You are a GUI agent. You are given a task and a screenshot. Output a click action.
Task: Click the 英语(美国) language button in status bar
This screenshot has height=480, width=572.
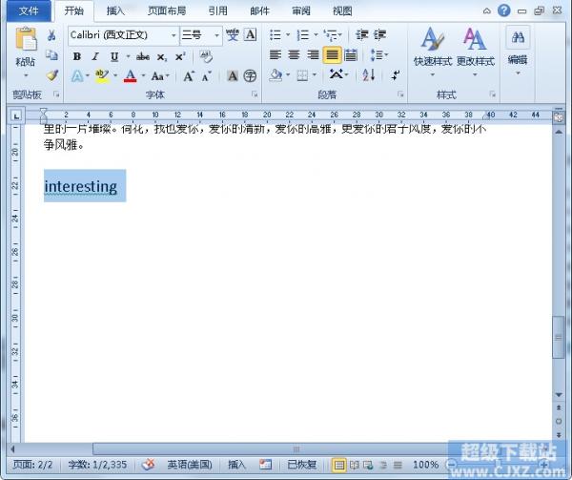click(191, 465)
